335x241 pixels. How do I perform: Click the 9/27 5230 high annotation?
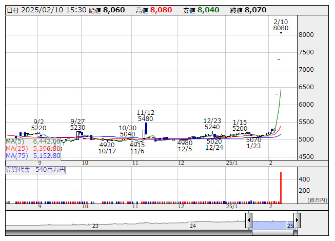(x=78, y=124)
